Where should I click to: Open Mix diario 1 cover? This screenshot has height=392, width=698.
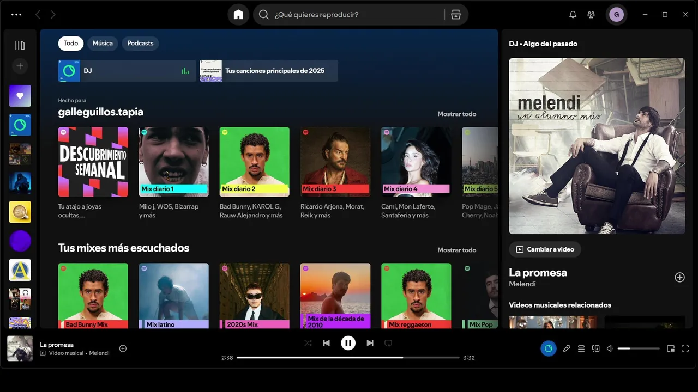tap(174, 162)
